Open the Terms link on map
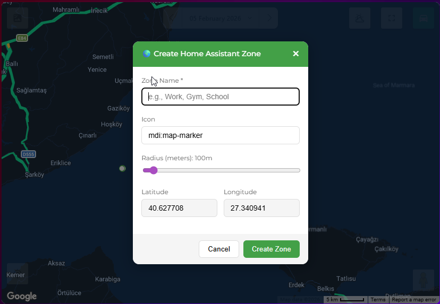The height and width of the screenshot is (304, 440). (x=378, y=300)
